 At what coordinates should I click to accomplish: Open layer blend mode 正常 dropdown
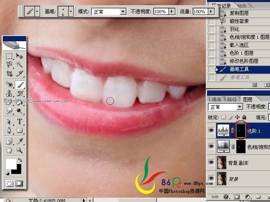coord(225,107)
